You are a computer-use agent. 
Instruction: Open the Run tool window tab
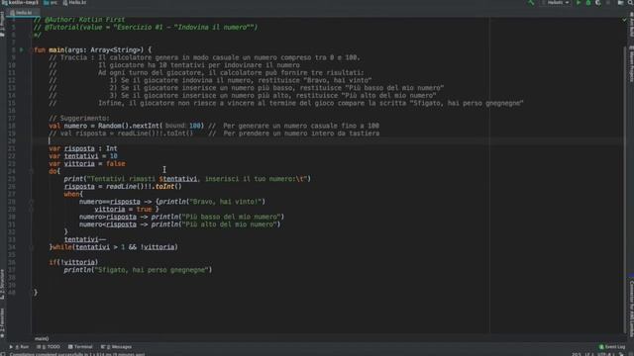coord(20,347)
